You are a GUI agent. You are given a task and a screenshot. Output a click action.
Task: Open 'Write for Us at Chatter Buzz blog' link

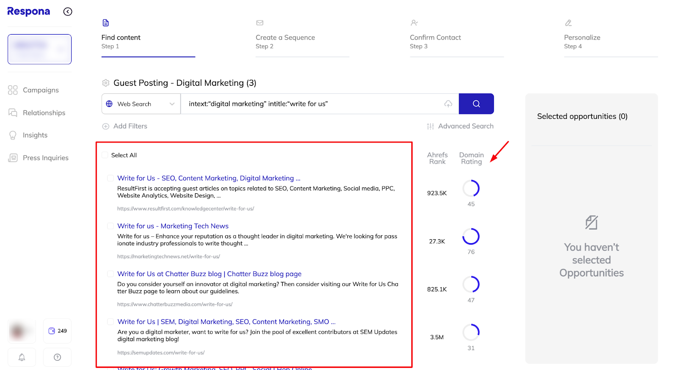click(x=209, y=274)
